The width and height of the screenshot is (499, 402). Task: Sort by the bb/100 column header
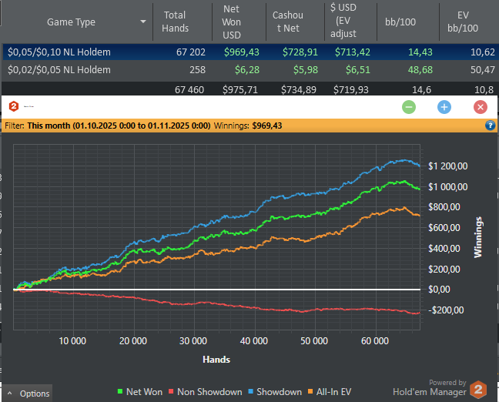click(400, 22)
